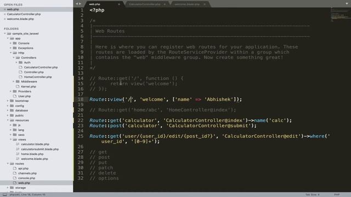Click the '// options' comment on line 32
Screen dimensions: 351x197
(x=104, y=178)
